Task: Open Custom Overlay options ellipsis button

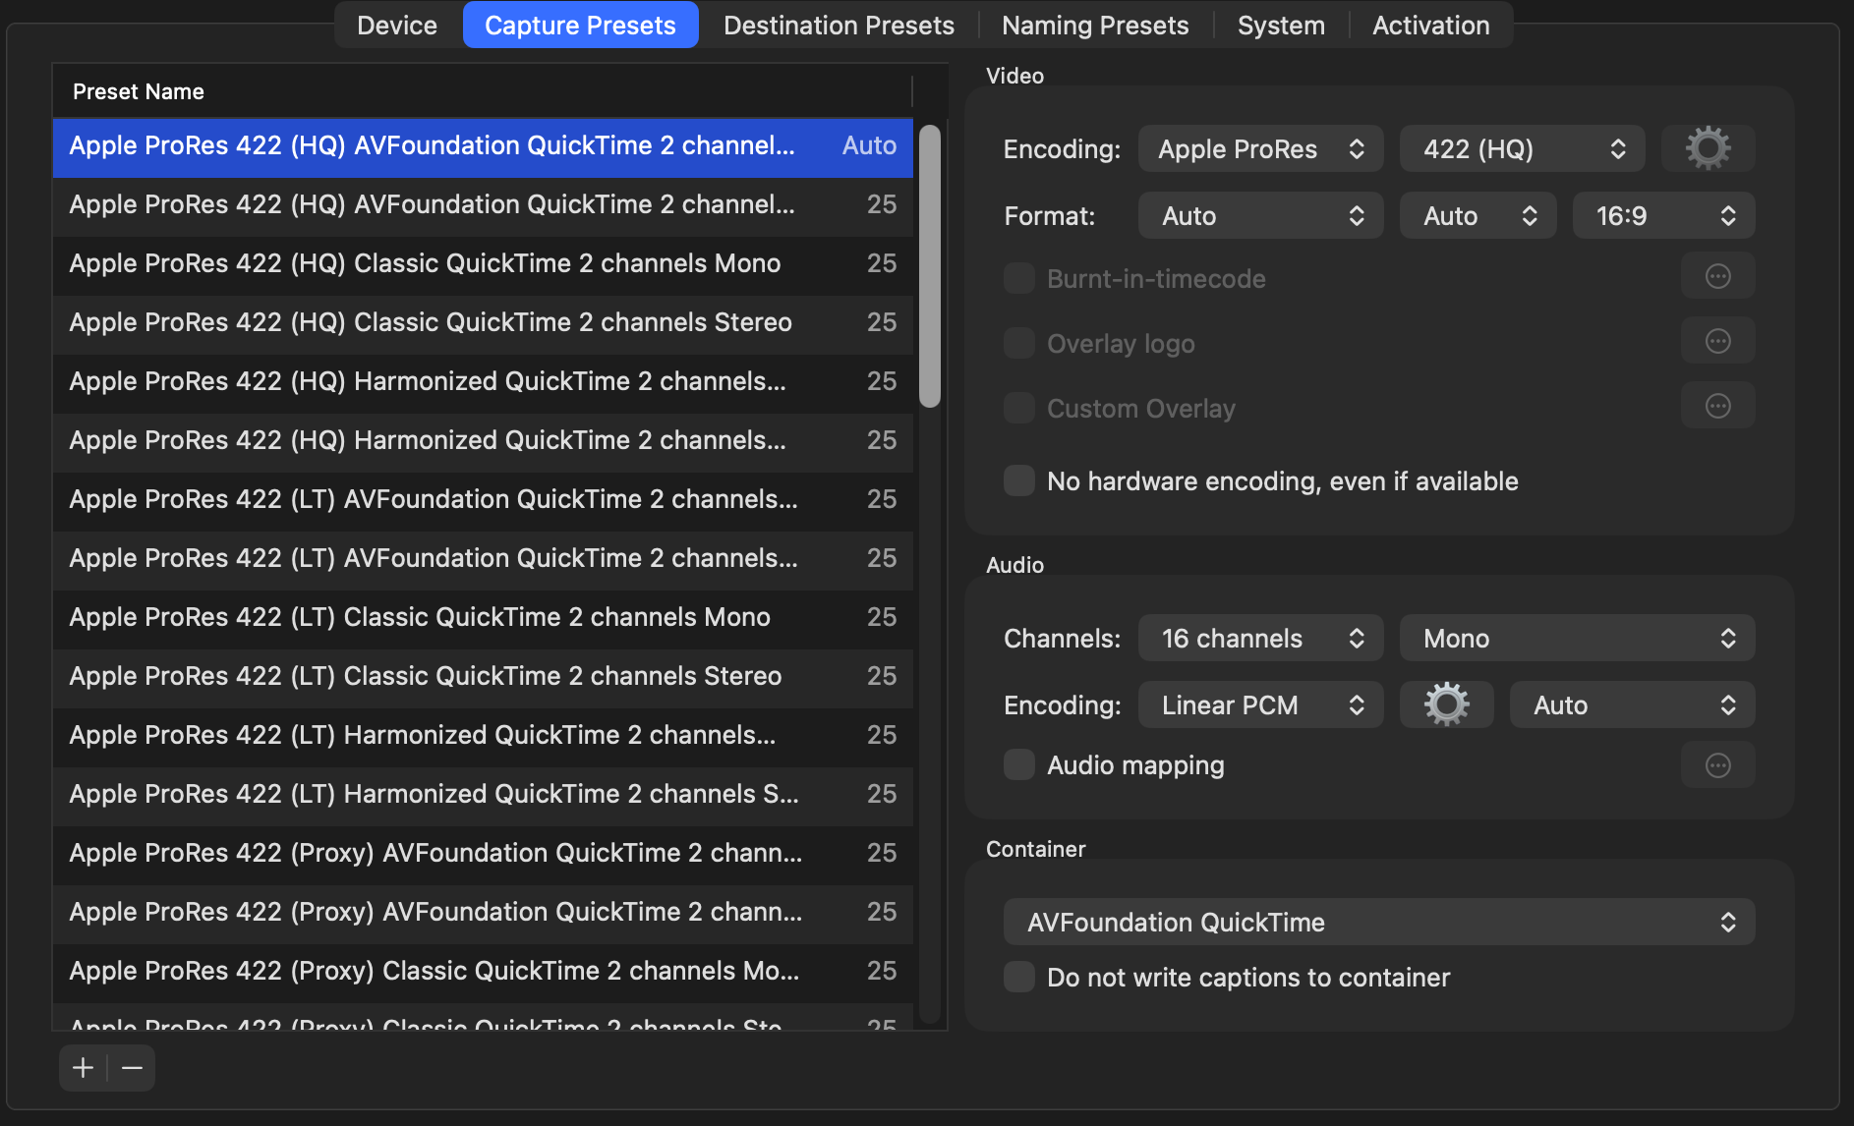Action: tap(1717, 407)
